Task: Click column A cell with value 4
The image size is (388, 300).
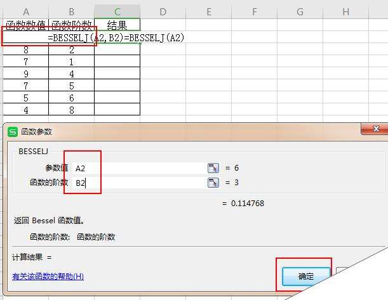Action: [x=26, y=110]
